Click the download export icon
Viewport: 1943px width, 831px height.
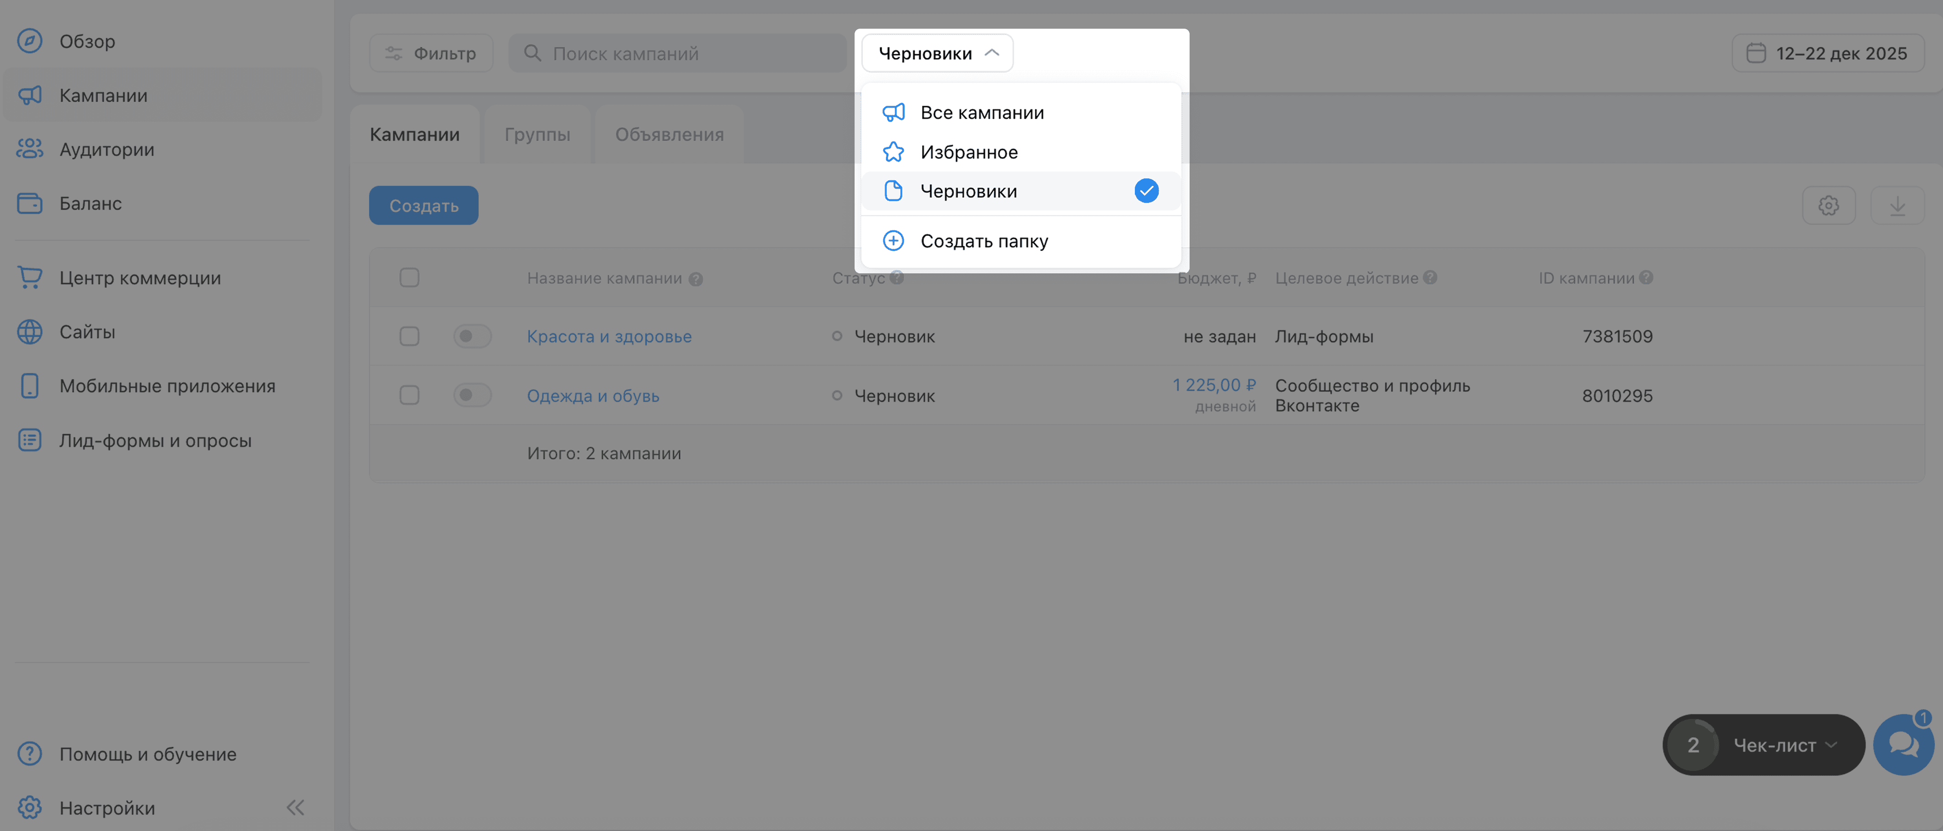click(1897, 205)
